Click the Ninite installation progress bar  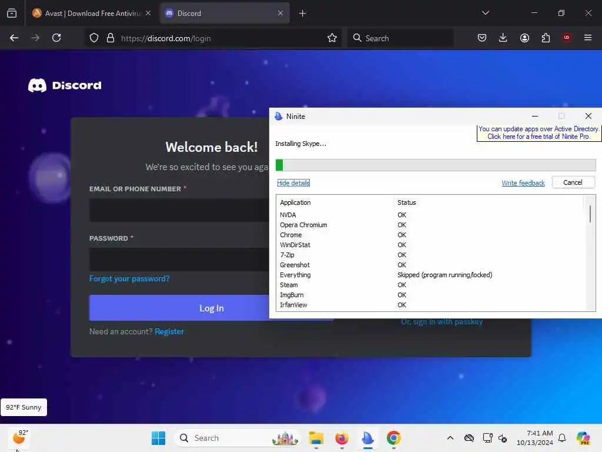coord(436,165)
